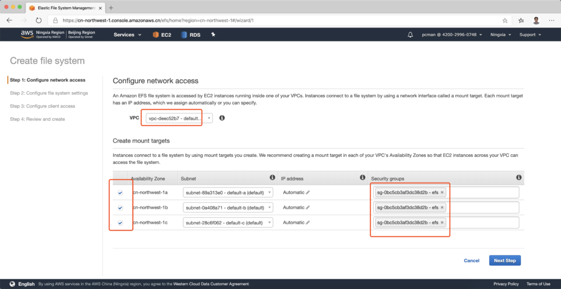
Task: Click the Next Step button
Action: click(x=505, y=260)
